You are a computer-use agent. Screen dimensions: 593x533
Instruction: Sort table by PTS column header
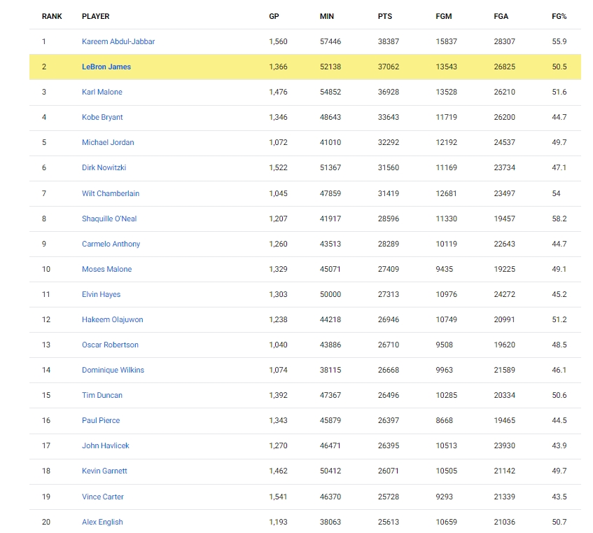point(384,17)
